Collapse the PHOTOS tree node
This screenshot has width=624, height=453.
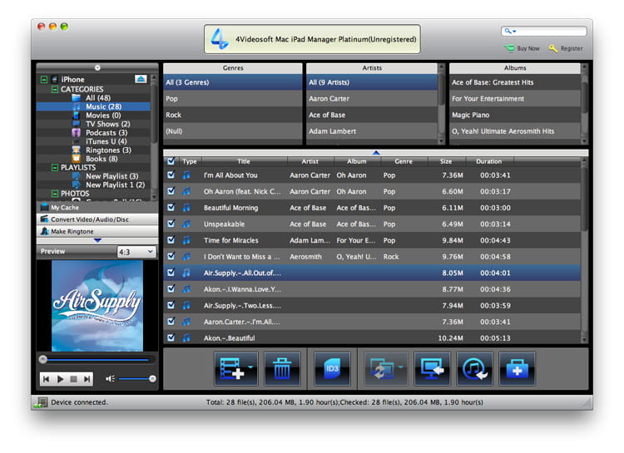[55, 194]
